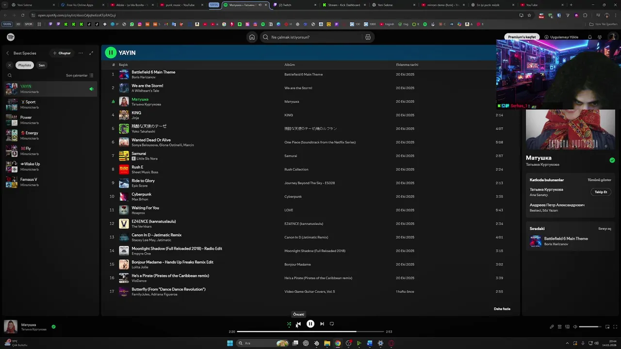Click artist 'A Wildheart's Tale' link
Image resolution: width=621 pixels, height=349 pixels.
[145, 91]
